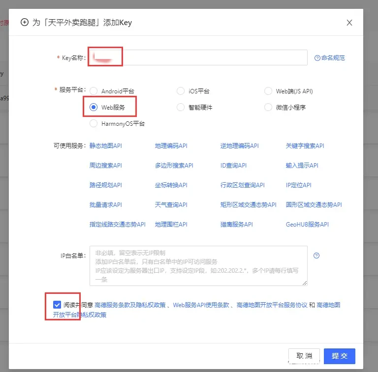Screen dimensions: 378x372
Task: Open the 输入提示API link
Action: click(x=302, y=166)
